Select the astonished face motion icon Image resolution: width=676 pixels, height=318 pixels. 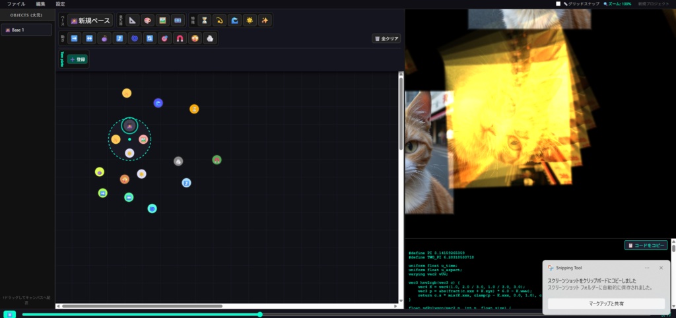tap(195, 38)
